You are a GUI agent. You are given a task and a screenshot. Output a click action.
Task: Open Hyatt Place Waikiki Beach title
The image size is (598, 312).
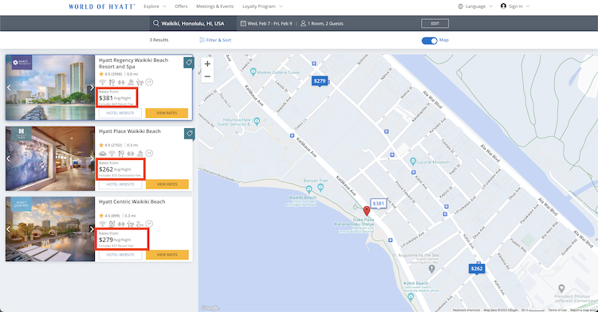pos(130,131)
